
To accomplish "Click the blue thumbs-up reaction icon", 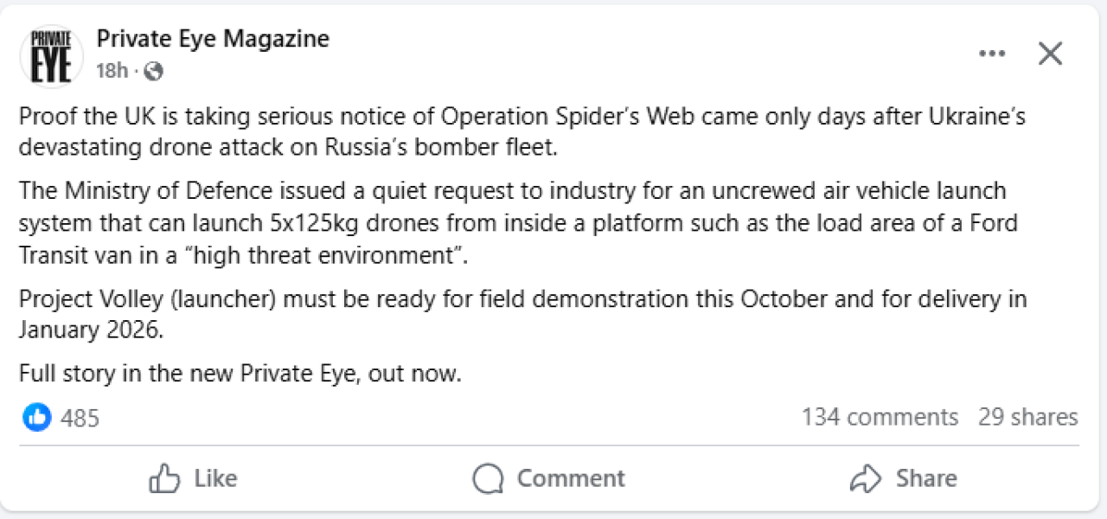I will point(36,418).
